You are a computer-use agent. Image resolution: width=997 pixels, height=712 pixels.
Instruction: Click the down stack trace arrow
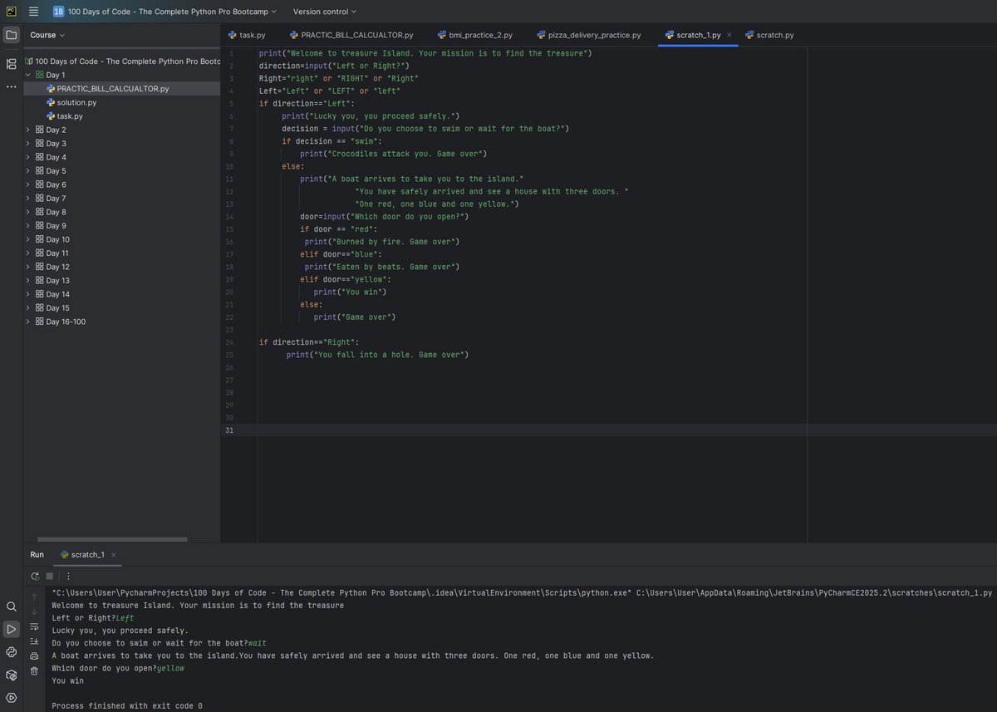tap(34, 611)
